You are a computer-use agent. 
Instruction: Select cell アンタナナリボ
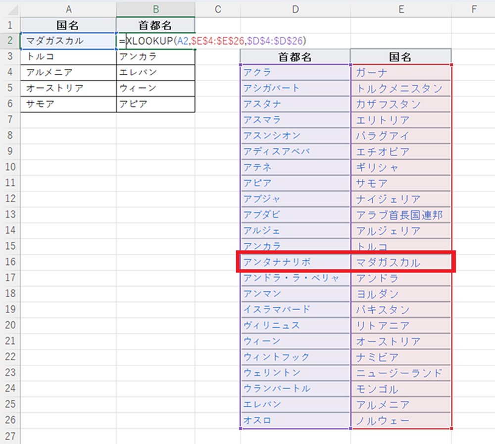click(296, 262)
